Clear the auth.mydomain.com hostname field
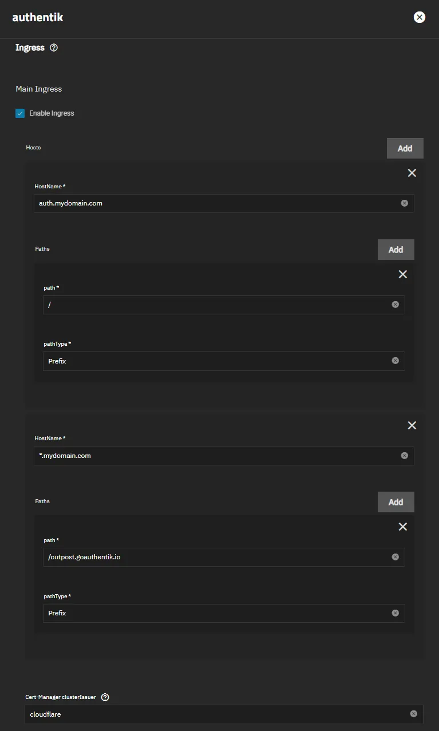 click(x=405, y=203)
